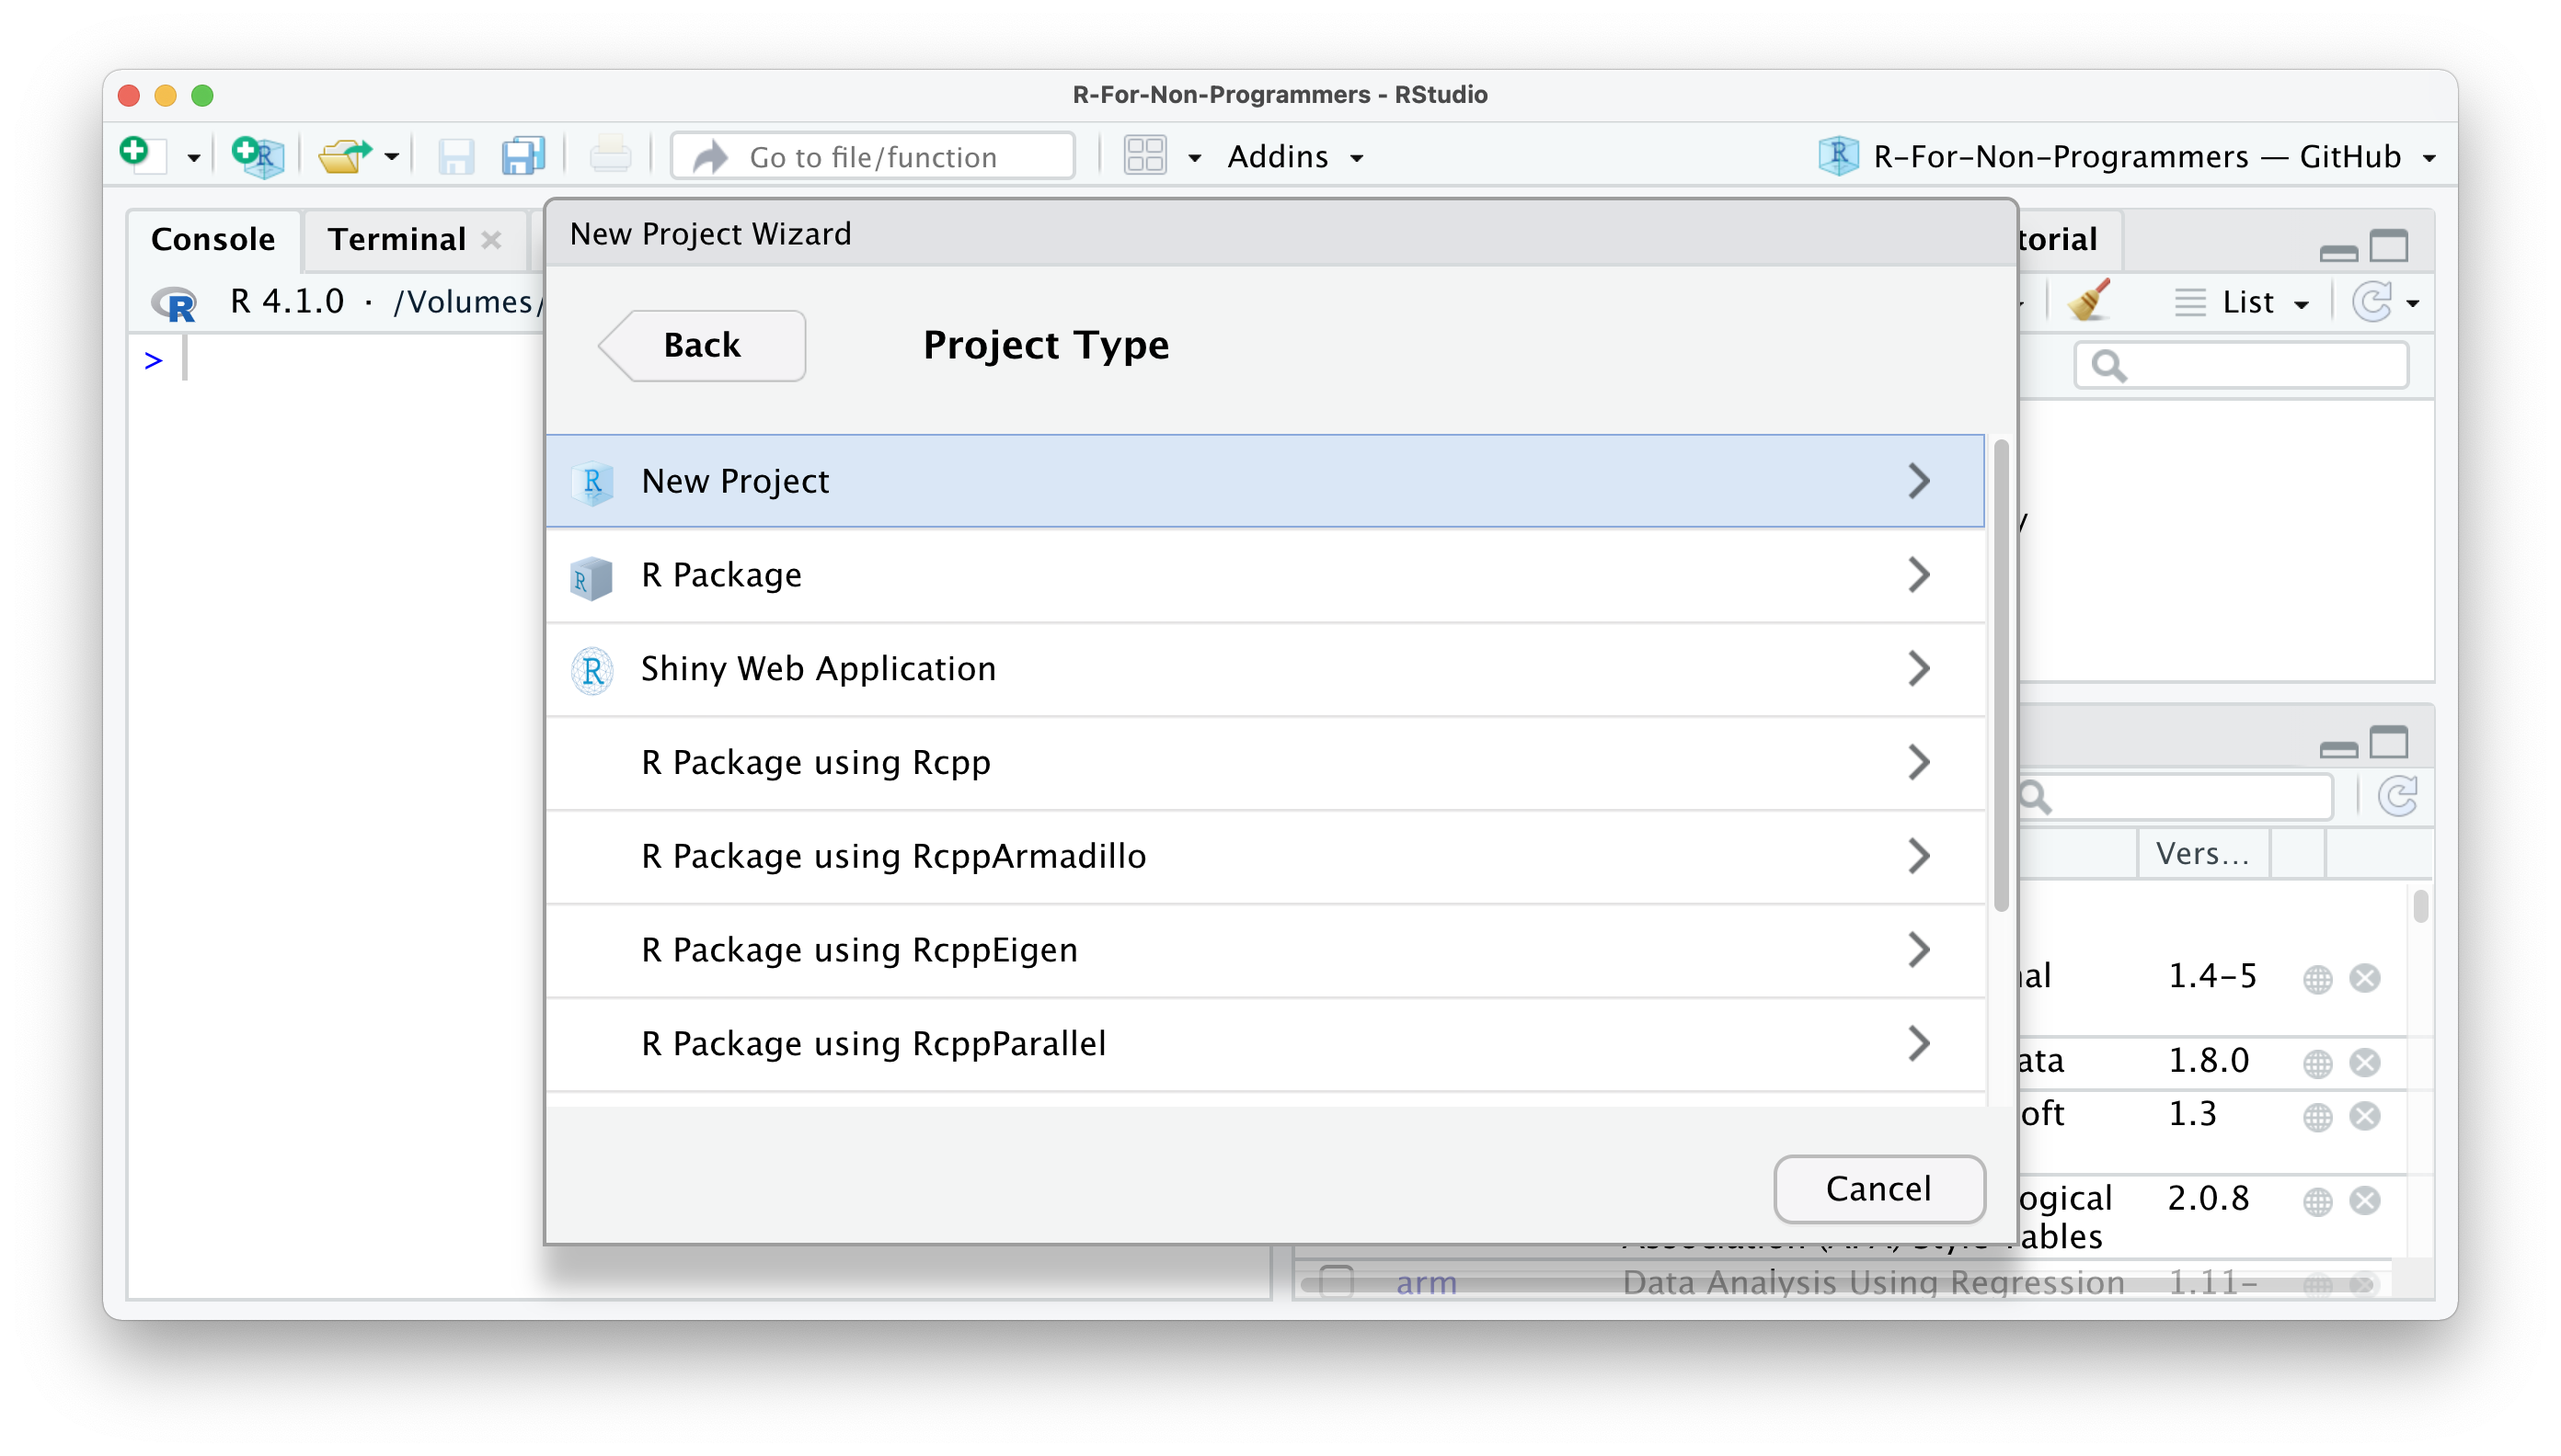Open the new project icon in the toolbar
The width and height of the screenshot is (2561, 1456).
(x=258, y=155)
